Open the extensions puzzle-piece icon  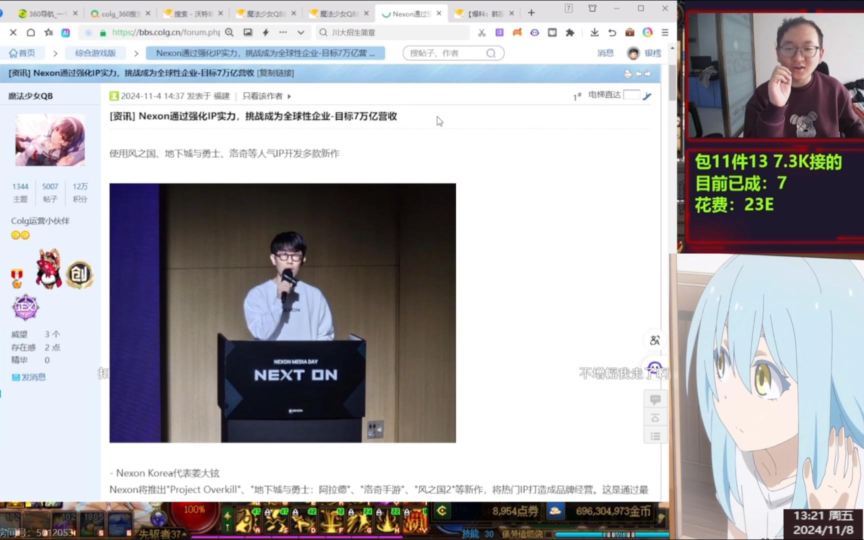click(570, 32)
